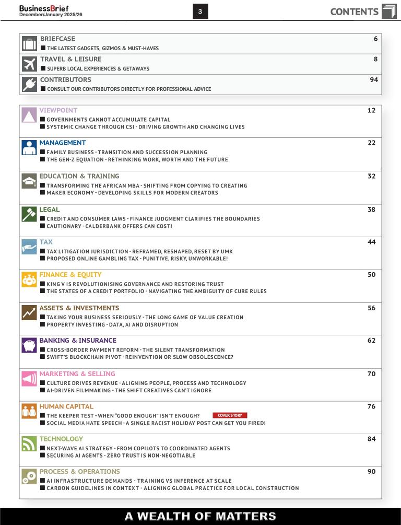Image resolution: width=401 pixels, height=525 pixels.
Task: Click the Contributors plug icon
Action: click(x=30, y=84)
